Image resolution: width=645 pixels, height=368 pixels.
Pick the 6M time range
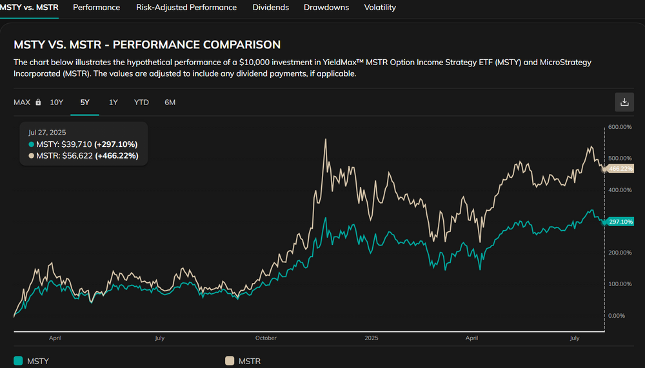tap(170, 102)
